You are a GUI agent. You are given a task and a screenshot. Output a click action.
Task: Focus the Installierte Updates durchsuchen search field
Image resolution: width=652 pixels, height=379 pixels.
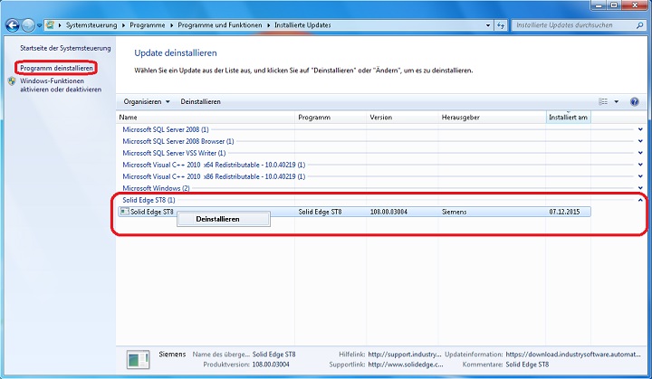574,25
